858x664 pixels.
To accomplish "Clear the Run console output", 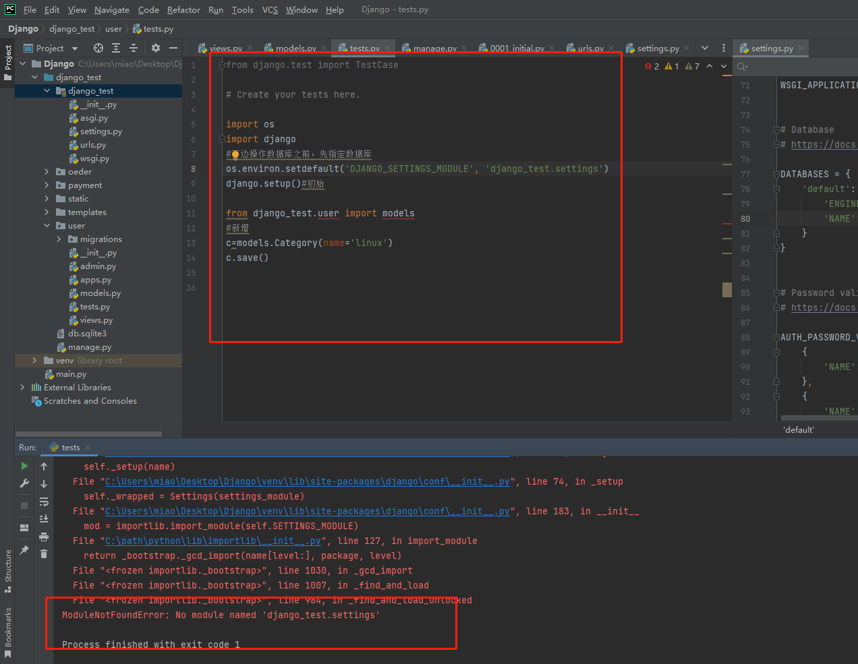I will (44, 553).
